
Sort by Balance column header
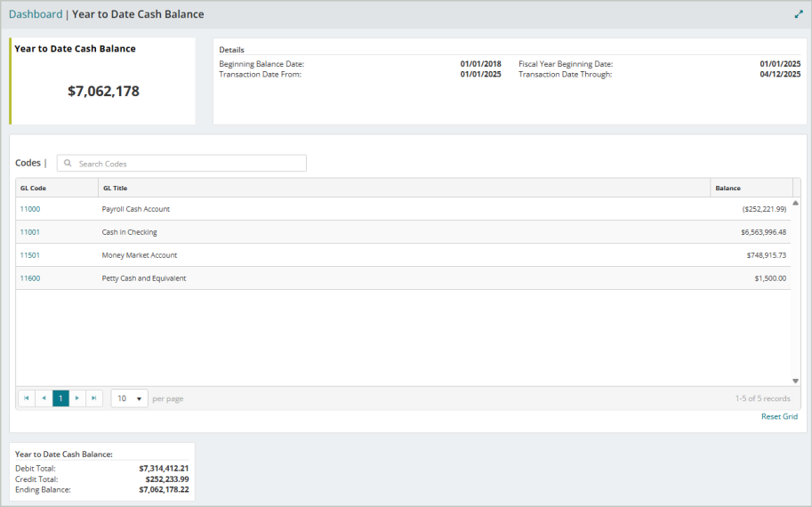coord(728,189)
